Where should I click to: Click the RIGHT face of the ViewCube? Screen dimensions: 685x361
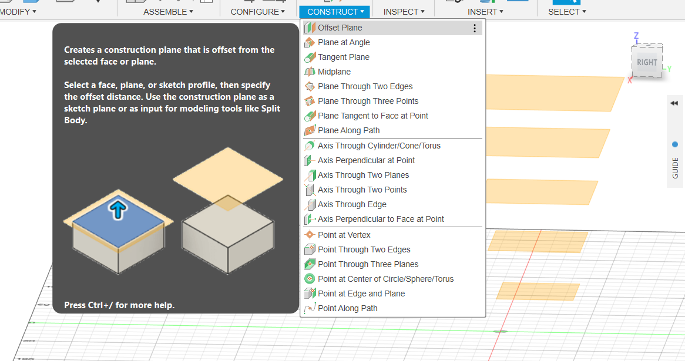647,62
